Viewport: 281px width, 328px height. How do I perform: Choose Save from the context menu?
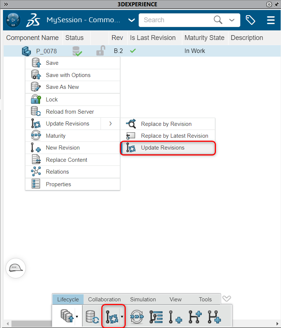click(x=72, y=63)
